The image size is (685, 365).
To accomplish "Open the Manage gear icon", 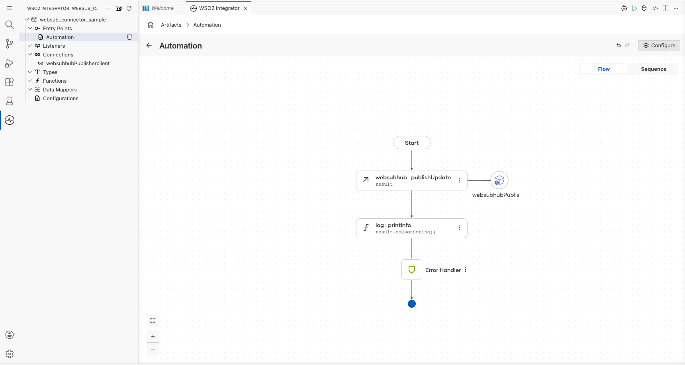I will pos(10,354).
